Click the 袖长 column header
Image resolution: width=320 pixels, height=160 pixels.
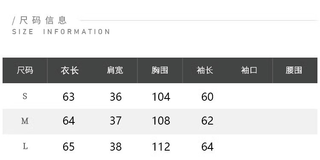tap(205, 70)
